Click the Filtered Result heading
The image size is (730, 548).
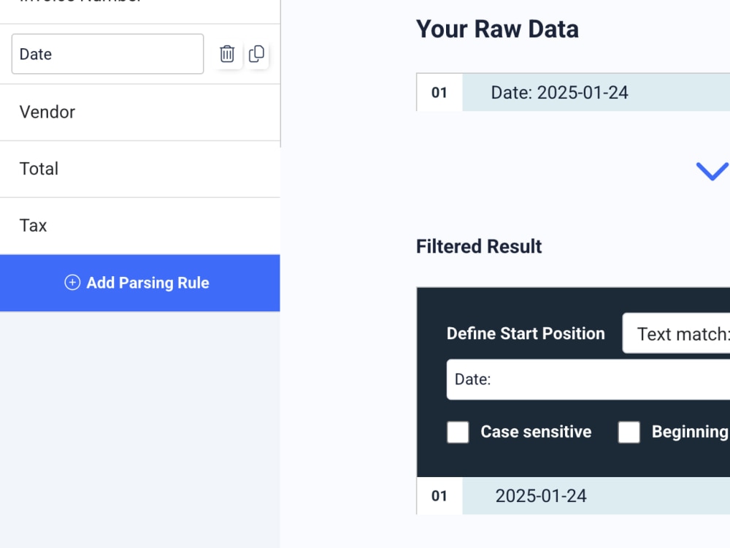tap(479, 246)
